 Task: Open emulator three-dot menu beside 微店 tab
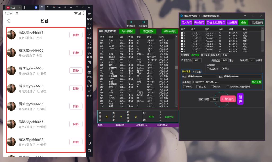tap(24, 8)
